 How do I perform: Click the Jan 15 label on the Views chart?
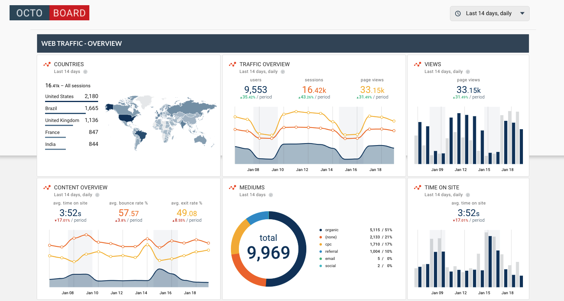coord(484,170)
